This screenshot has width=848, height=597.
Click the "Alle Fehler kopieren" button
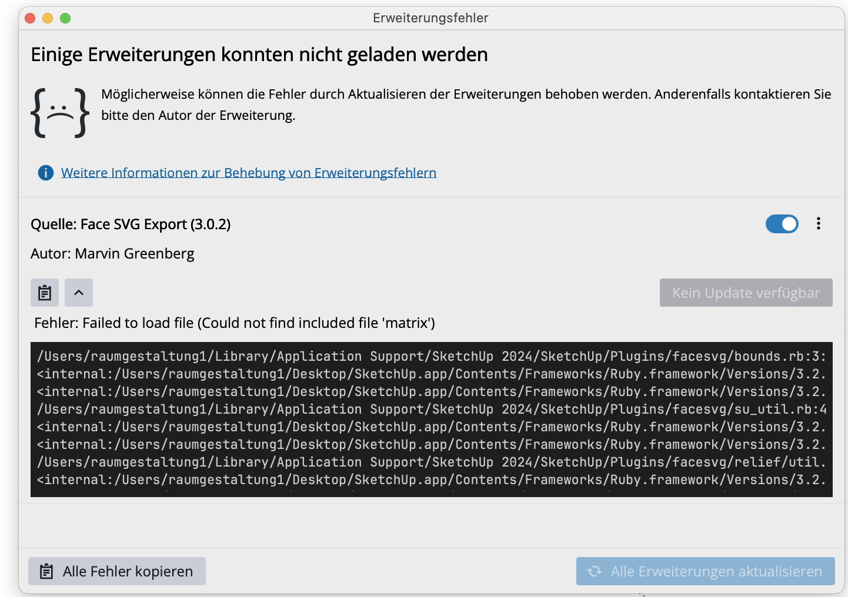(117, 571)
